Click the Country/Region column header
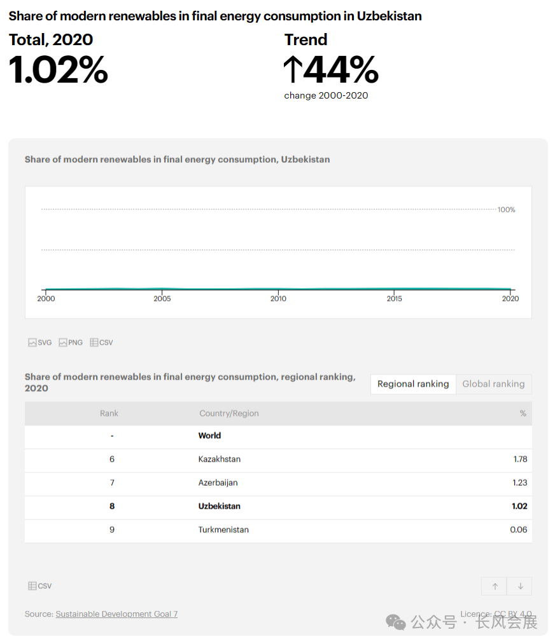The height and width of the screenshot is (644, 555). click(x=228, y=413)
